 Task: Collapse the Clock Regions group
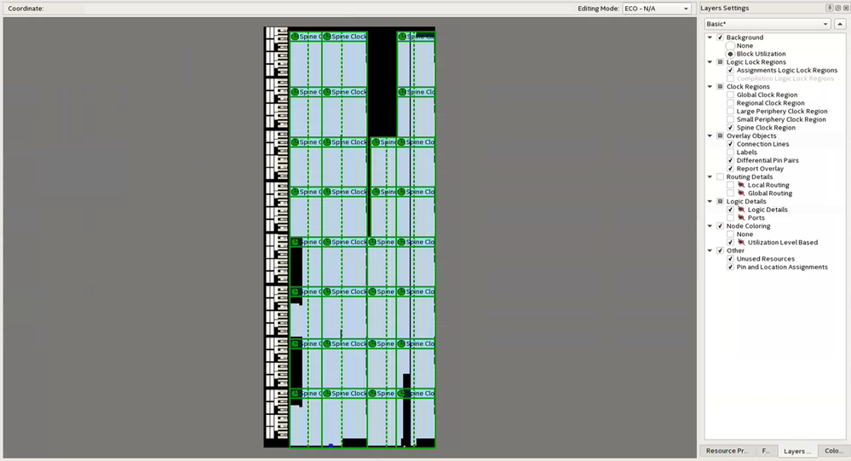pyautogui.click(x=710, y=86)
